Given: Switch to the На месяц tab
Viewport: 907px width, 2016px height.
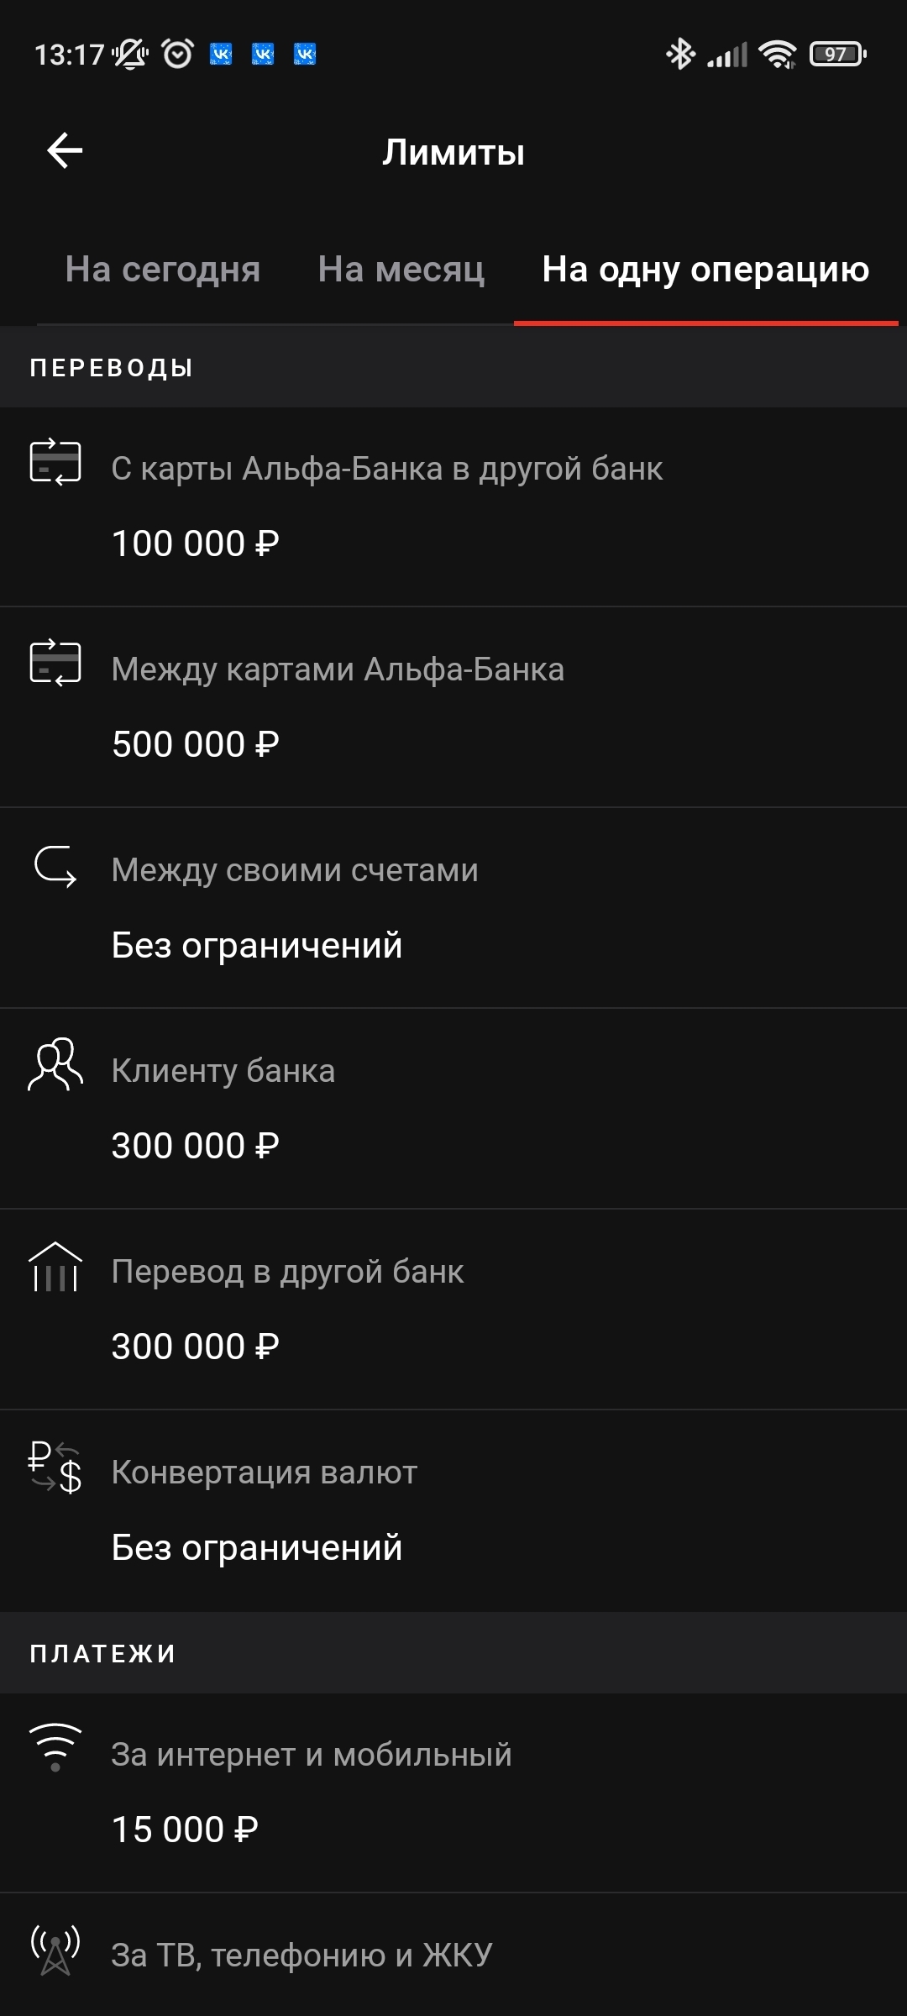Looking at the screenshot, I should pos(401,270).
